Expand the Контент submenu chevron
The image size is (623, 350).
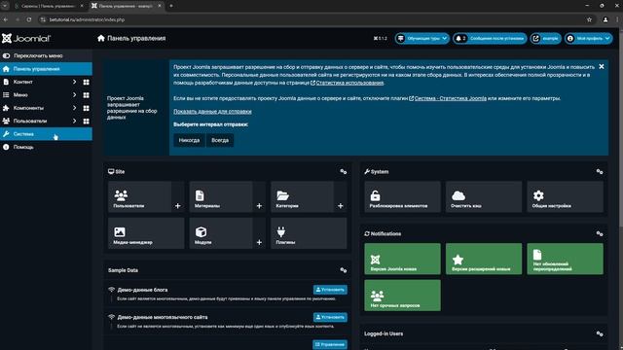[74, 82]
